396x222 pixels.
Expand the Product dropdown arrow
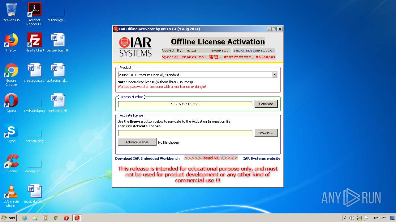pyautogui.click(x=274, y=75)
